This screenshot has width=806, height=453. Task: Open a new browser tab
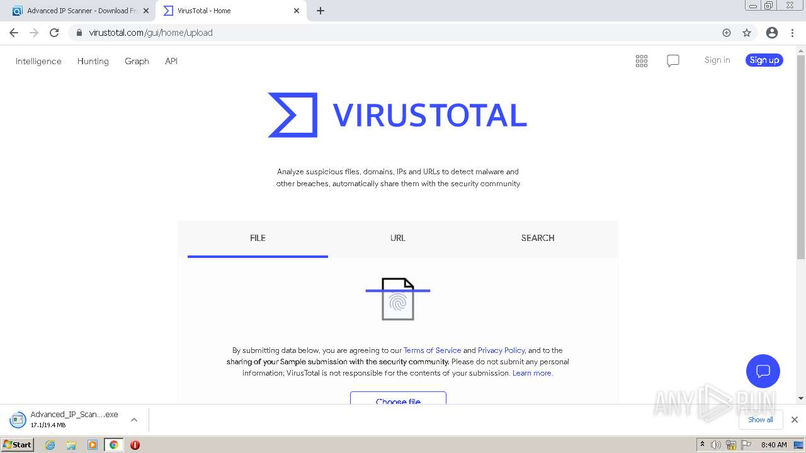click(x=321, y=11)
